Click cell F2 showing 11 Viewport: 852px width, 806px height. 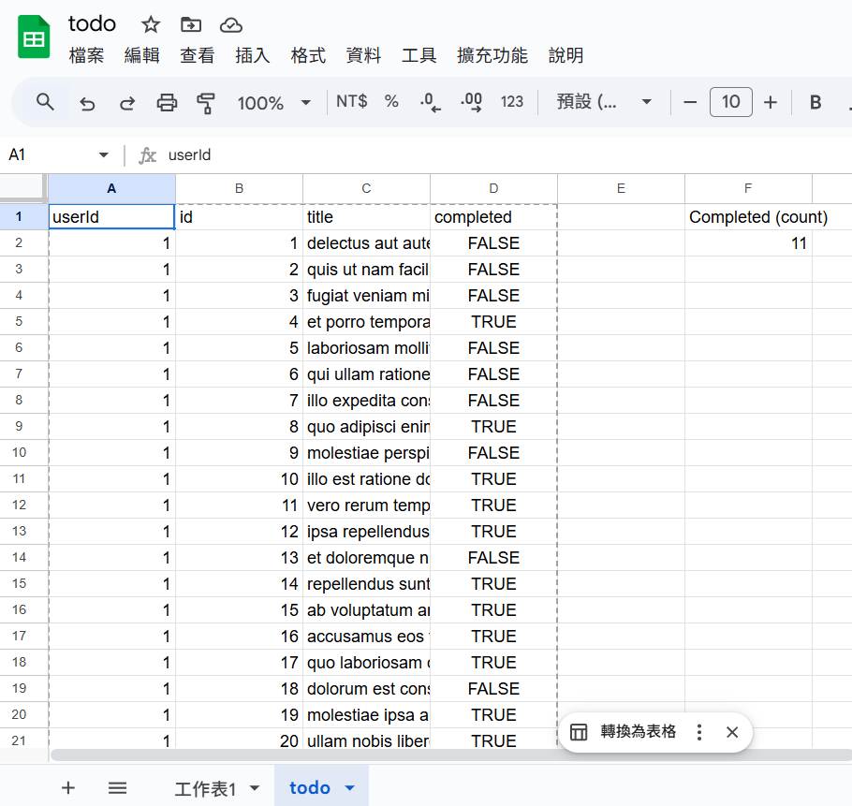click(748, 242)
